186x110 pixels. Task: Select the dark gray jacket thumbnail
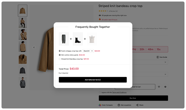[x=23, y=71]
